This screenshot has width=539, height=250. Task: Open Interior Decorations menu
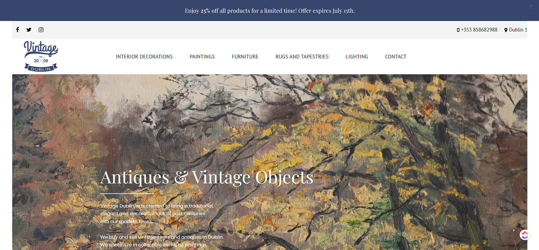click(x=144, y=57)
